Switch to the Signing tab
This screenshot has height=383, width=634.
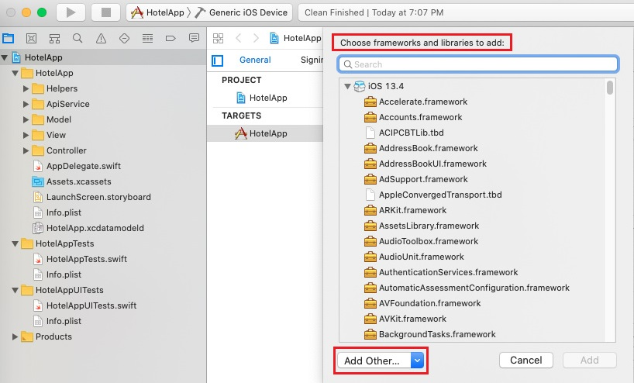(312, 60)
